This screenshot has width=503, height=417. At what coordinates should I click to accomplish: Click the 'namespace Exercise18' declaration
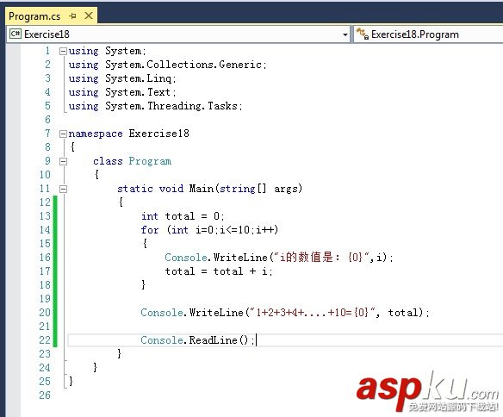point(128,134)
